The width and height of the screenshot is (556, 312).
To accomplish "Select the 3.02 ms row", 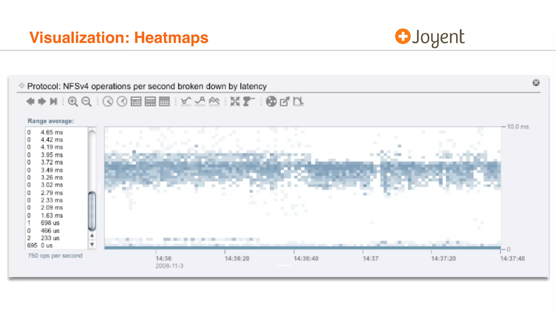I will pos(56,185).
